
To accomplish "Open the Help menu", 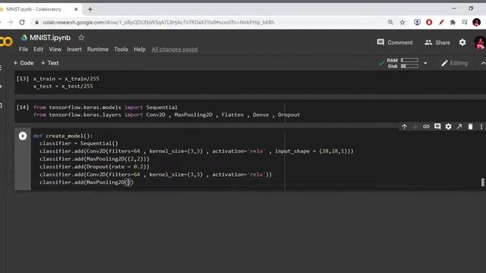I will pos(140,49).
